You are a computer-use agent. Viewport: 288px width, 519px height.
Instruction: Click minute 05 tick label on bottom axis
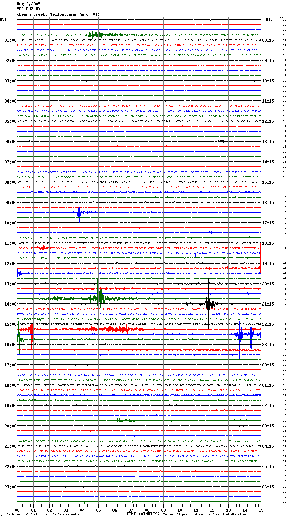click(x=98, y=510)
